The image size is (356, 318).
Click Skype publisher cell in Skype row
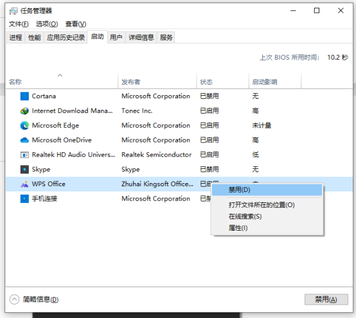[130, 170]
